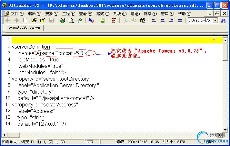
Task: Click the forward navigation arrow icon
Action: 16,21
